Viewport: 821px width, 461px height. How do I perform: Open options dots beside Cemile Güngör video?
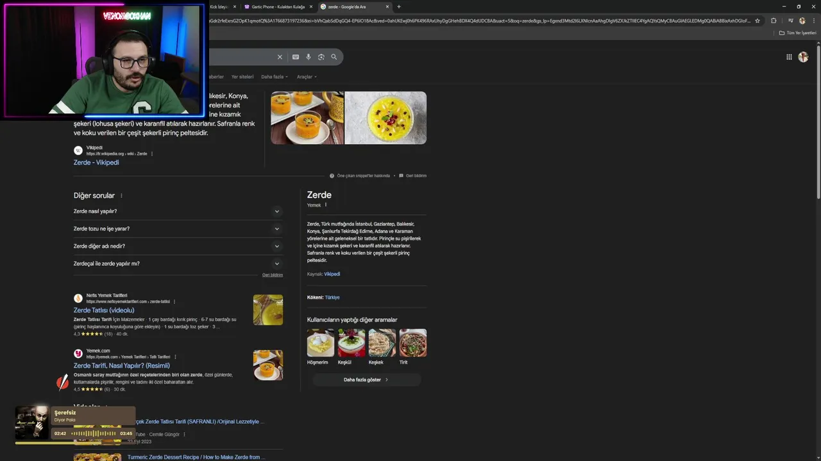(185, 434)
